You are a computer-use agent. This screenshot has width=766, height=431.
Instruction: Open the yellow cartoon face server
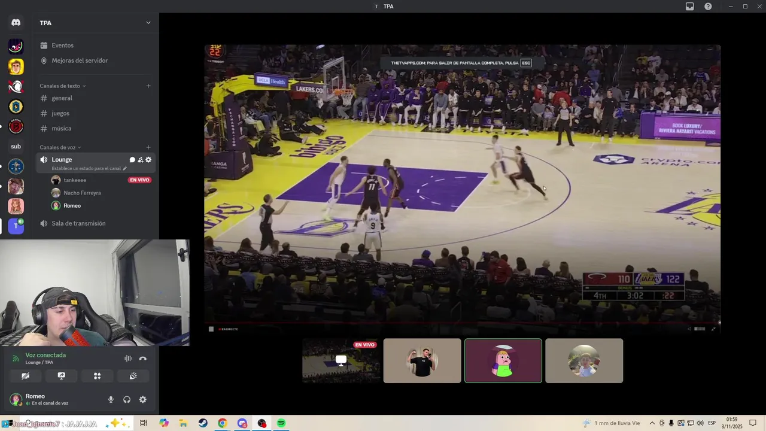click(16, 66)
